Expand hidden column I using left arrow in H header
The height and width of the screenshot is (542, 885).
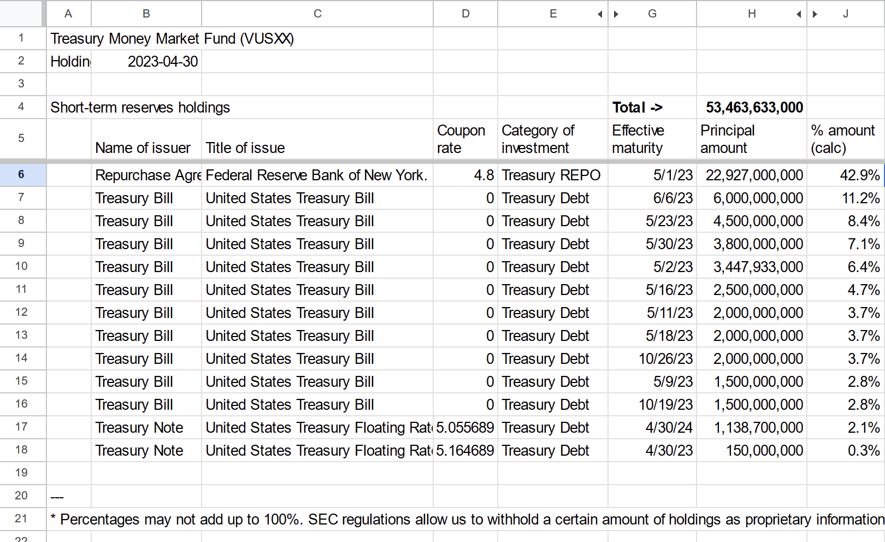[x=799, y=14]
